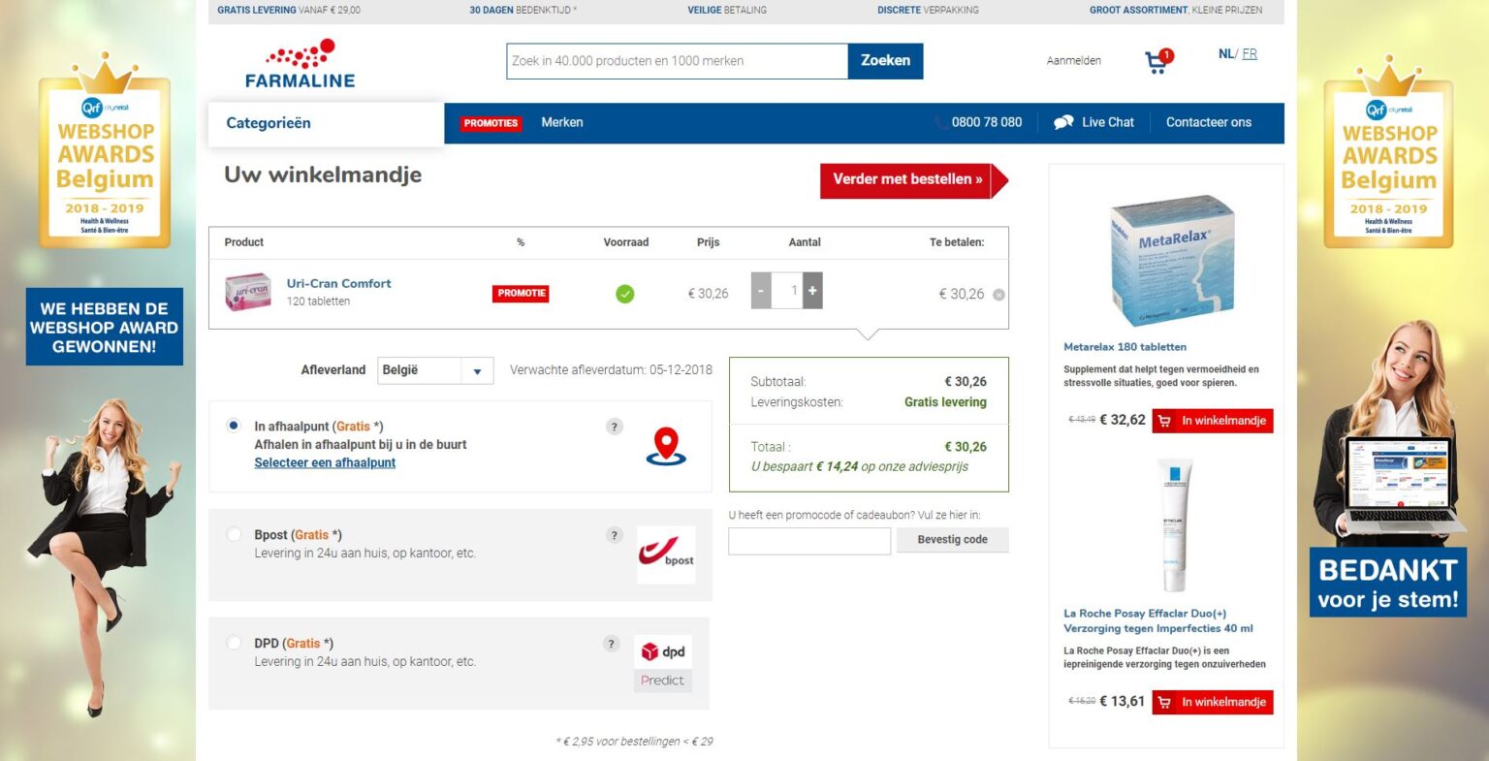Expand the question mark help for Bpost

pyautogui.click(x=614, y=534)
